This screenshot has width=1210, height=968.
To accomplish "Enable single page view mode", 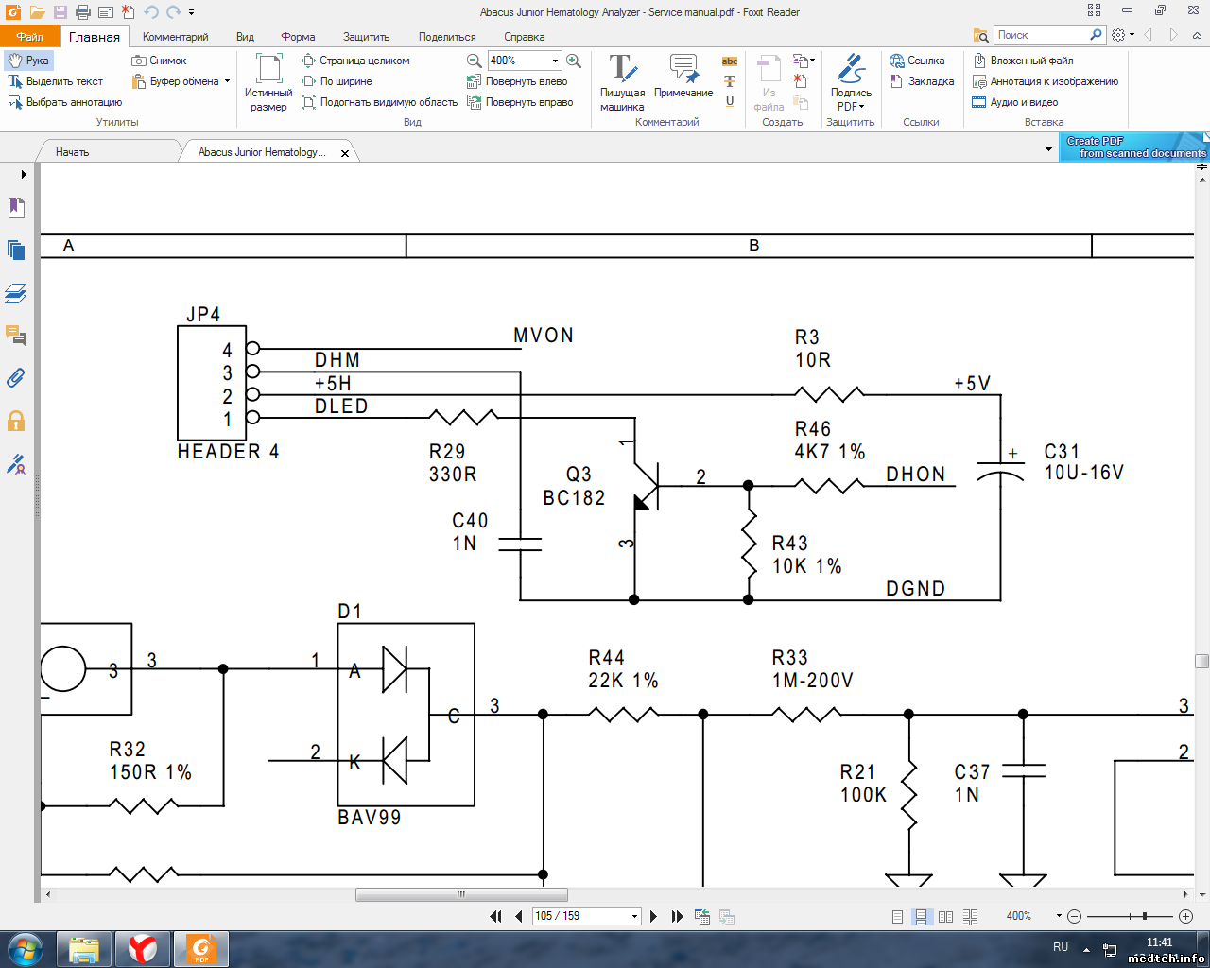I will coord(897,916).
